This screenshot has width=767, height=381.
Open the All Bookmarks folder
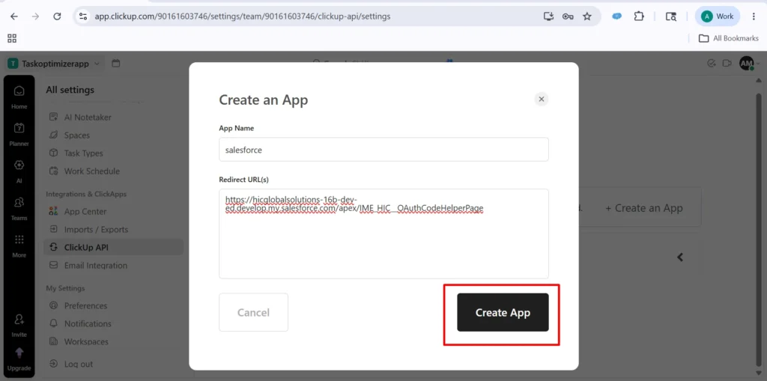pyautogui.click(x=728, y=38)
